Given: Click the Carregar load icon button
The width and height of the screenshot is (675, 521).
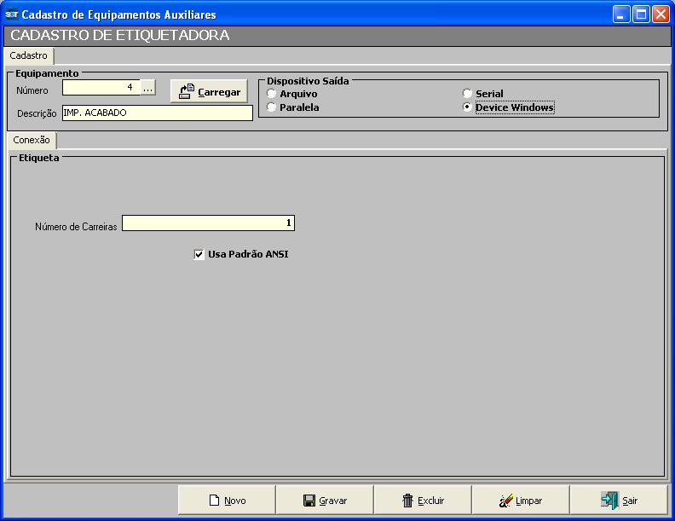Looking at the screenshot, I should (186, 92).
